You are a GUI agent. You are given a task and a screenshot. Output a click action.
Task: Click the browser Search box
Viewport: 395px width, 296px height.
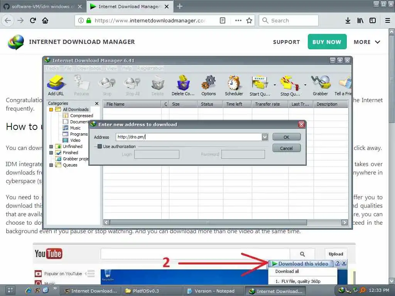pyautogui.click(x=289, y=20)
